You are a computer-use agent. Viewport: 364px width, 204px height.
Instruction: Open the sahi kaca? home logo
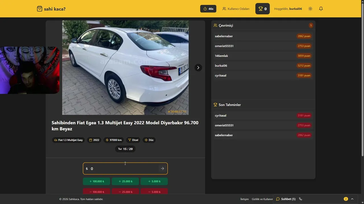point(51,9)
